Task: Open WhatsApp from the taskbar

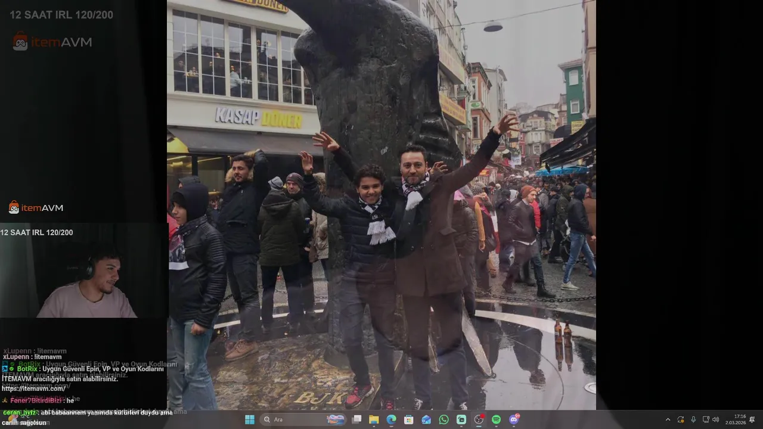Action: pyautogui.click(x=443, y=419)
